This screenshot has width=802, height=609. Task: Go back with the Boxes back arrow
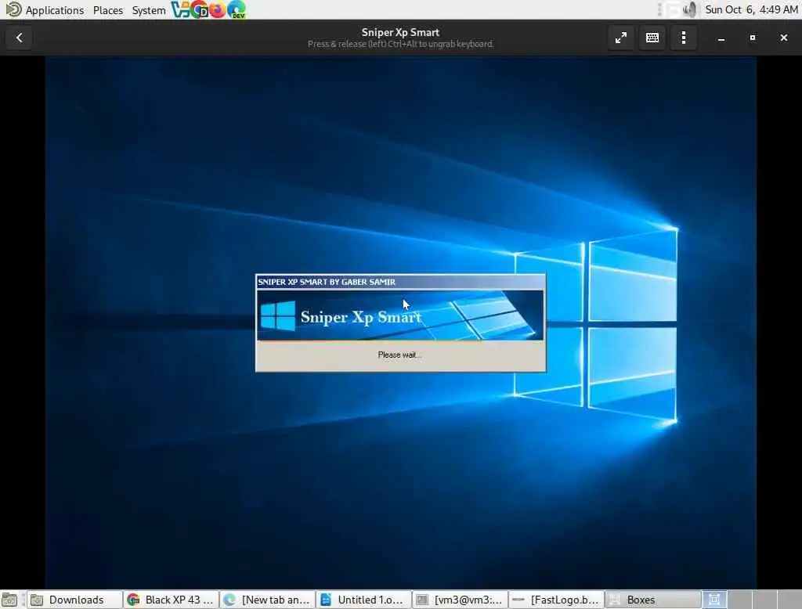click(20, 38)
